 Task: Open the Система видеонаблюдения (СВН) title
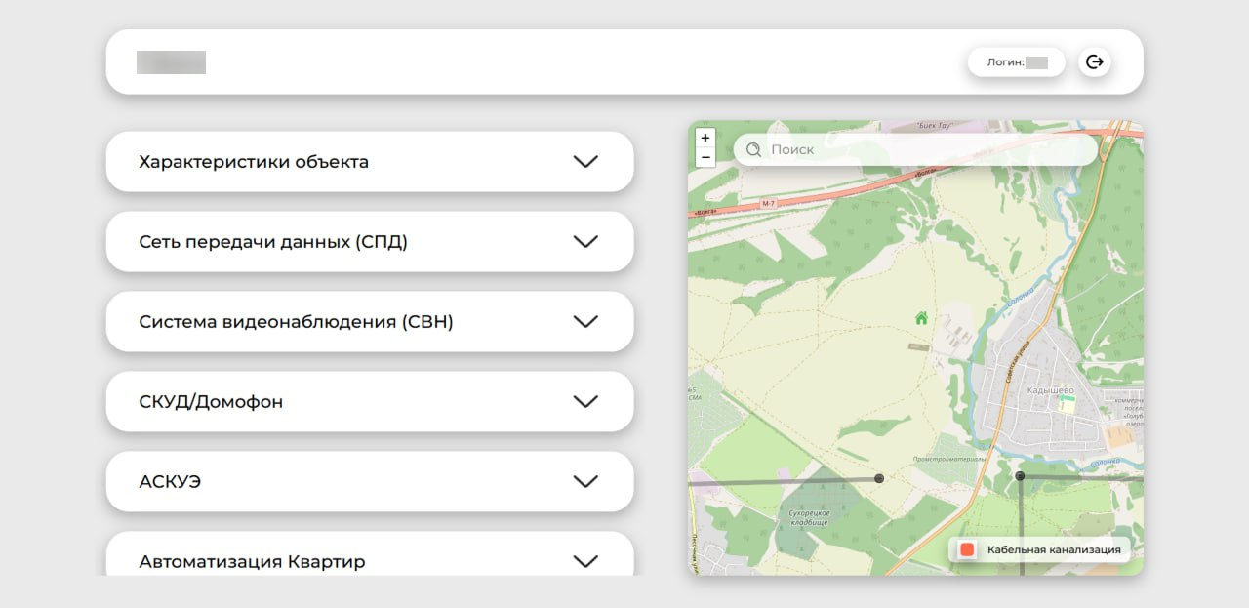297,322
